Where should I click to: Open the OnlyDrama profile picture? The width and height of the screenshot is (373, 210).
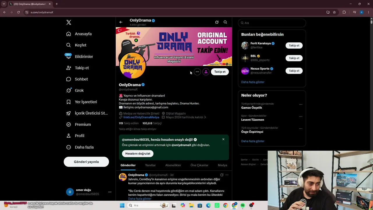[x=133, y=65]
